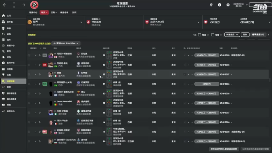Click the club badge in top bar

34,5
